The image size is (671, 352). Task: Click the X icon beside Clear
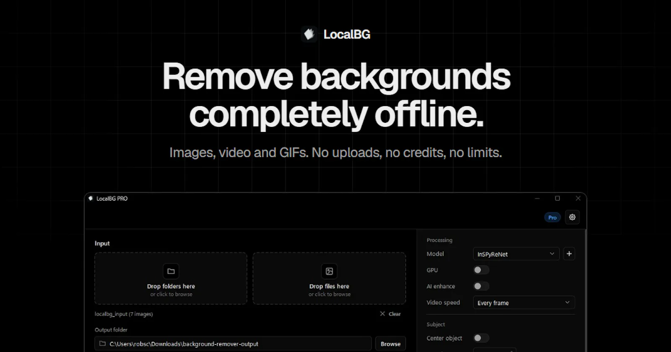382,313
